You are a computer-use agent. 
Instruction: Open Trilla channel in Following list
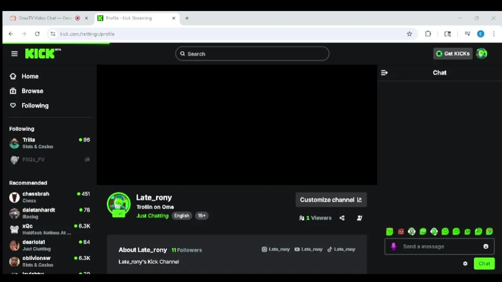tap(50, 143)
